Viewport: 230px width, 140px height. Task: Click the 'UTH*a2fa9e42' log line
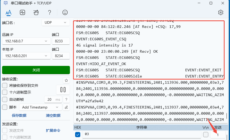pos(90,101)
